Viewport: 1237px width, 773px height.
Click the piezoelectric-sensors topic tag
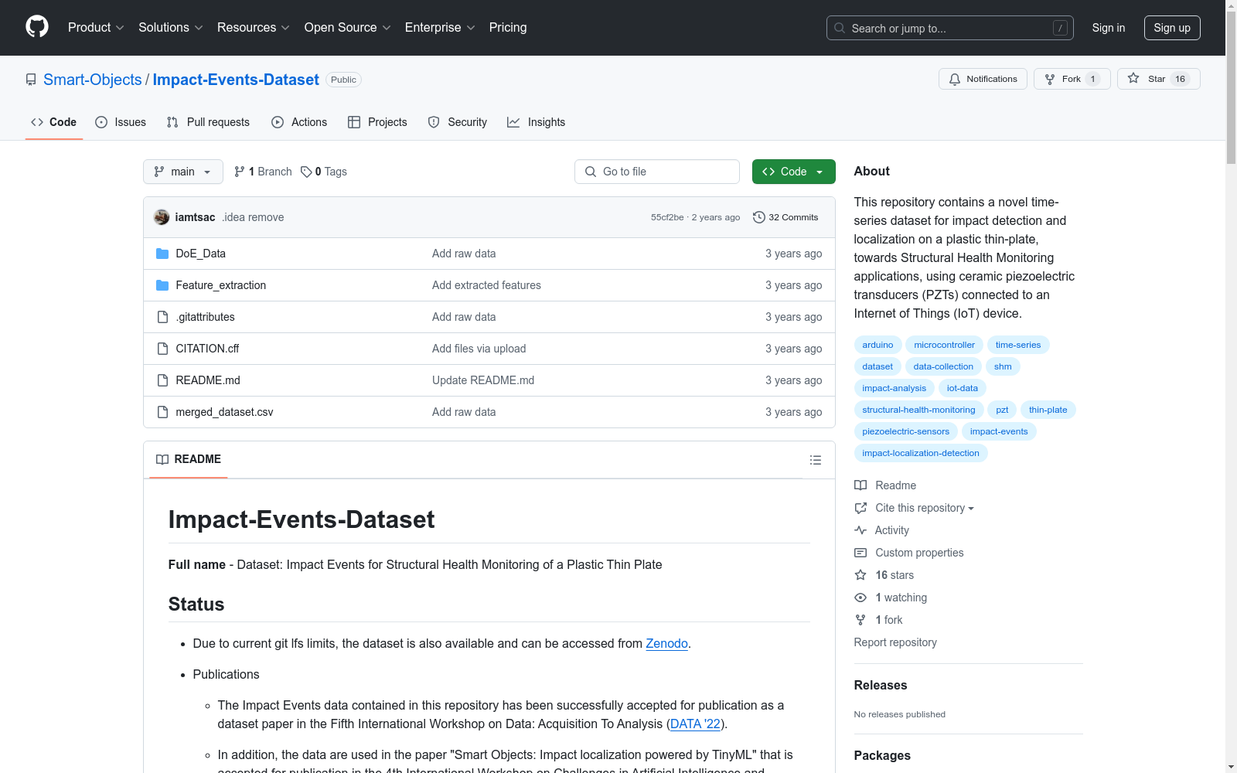905,431
